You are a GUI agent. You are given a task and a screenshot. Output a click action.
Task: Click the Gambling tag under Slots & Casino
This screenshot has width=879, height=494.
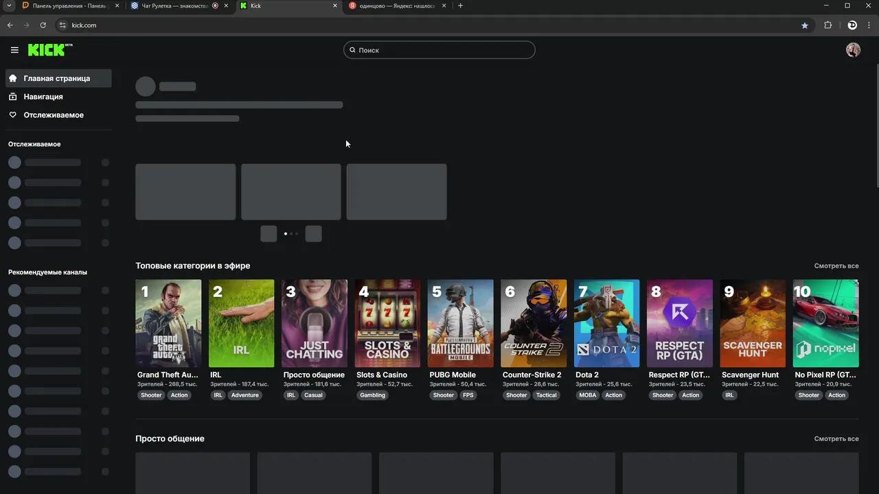(x=373, y=395)
